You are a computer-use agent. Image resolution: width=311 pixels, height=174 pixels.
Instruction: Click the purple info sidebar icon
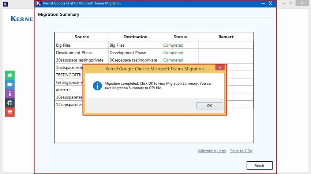[10, 93]
